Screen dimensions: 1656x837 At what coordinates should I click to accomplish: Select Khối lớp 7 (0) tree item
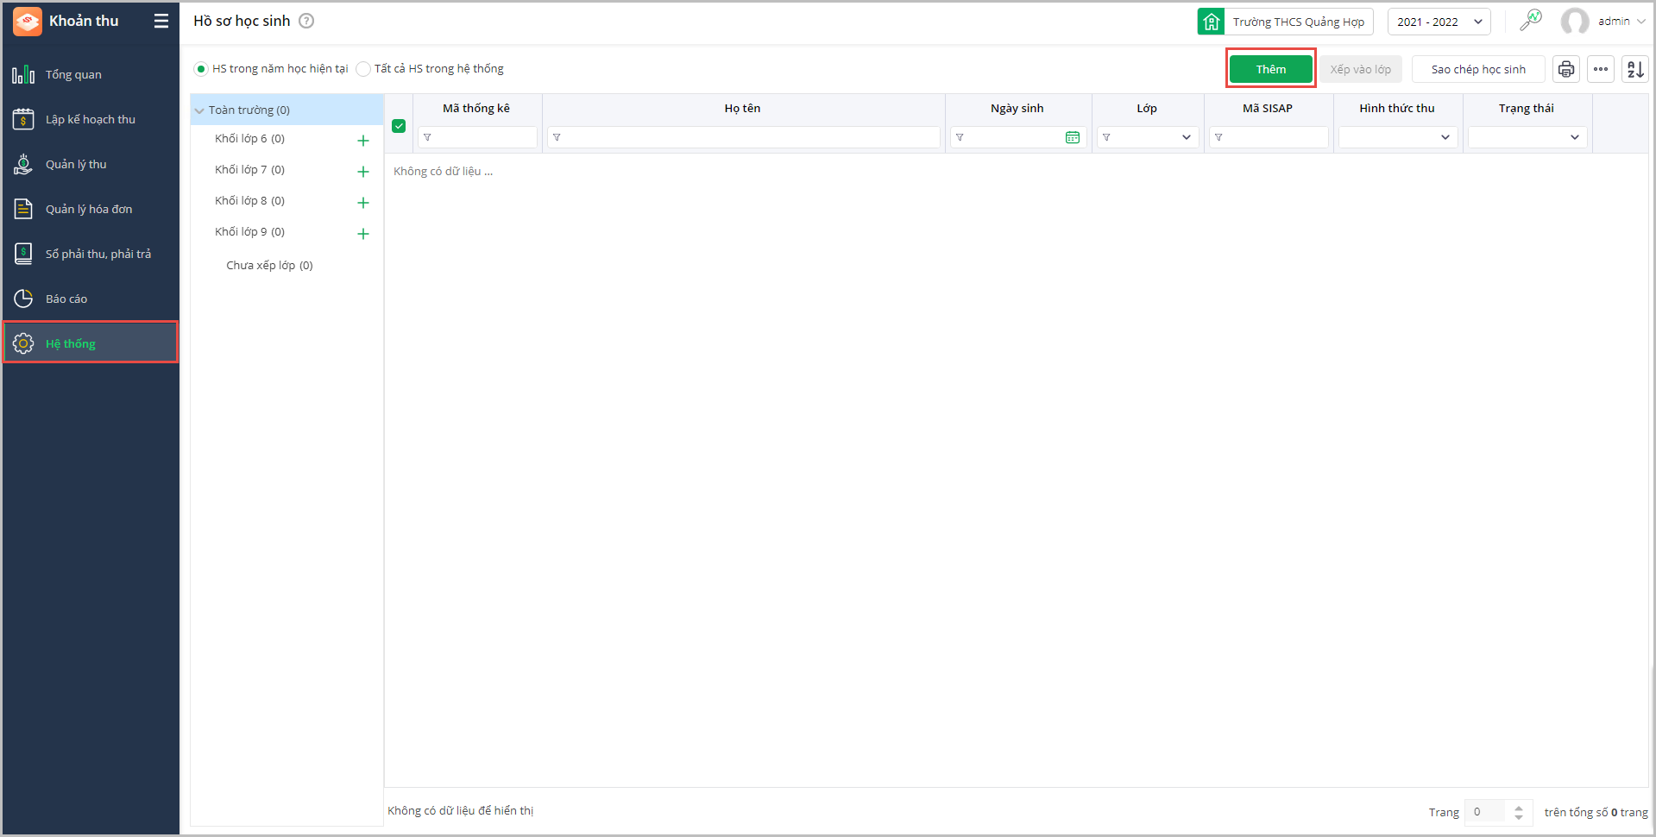249,170
